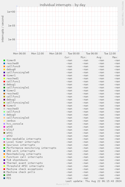125x187 pixels.
Task: Click the Cur: column header
Action: point(68,57)
